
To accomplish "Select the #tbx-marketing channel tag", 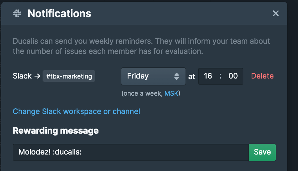I will (x=69, y=76).
